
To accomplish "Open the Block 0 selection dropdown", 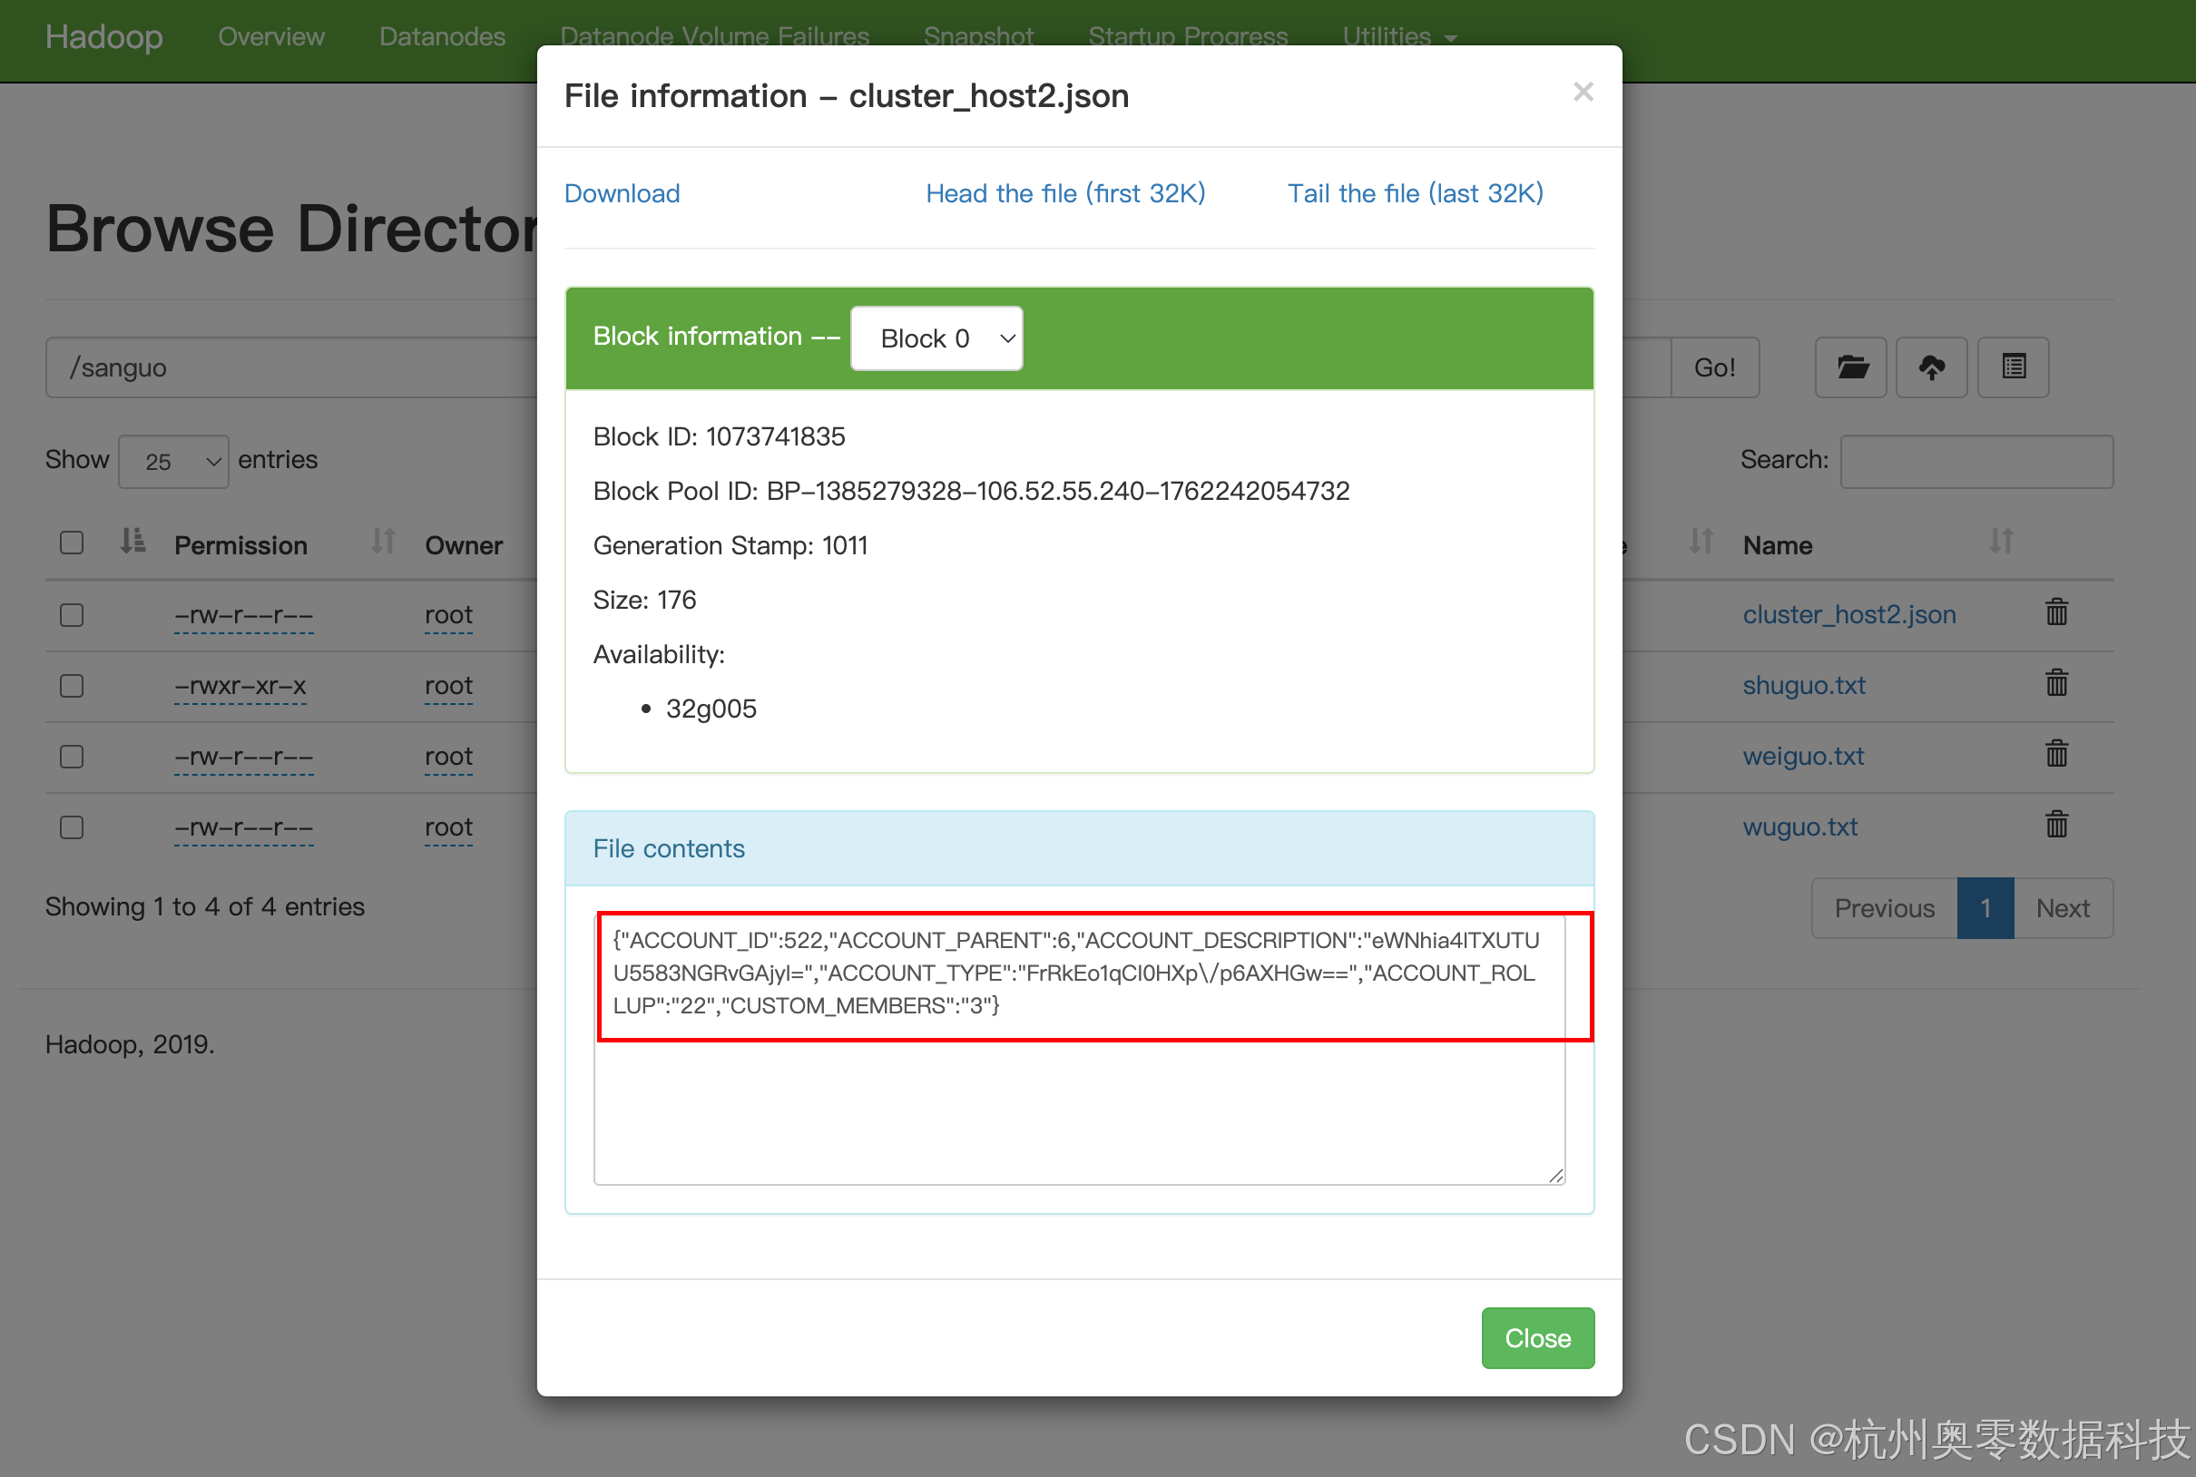I will [936, 338].
